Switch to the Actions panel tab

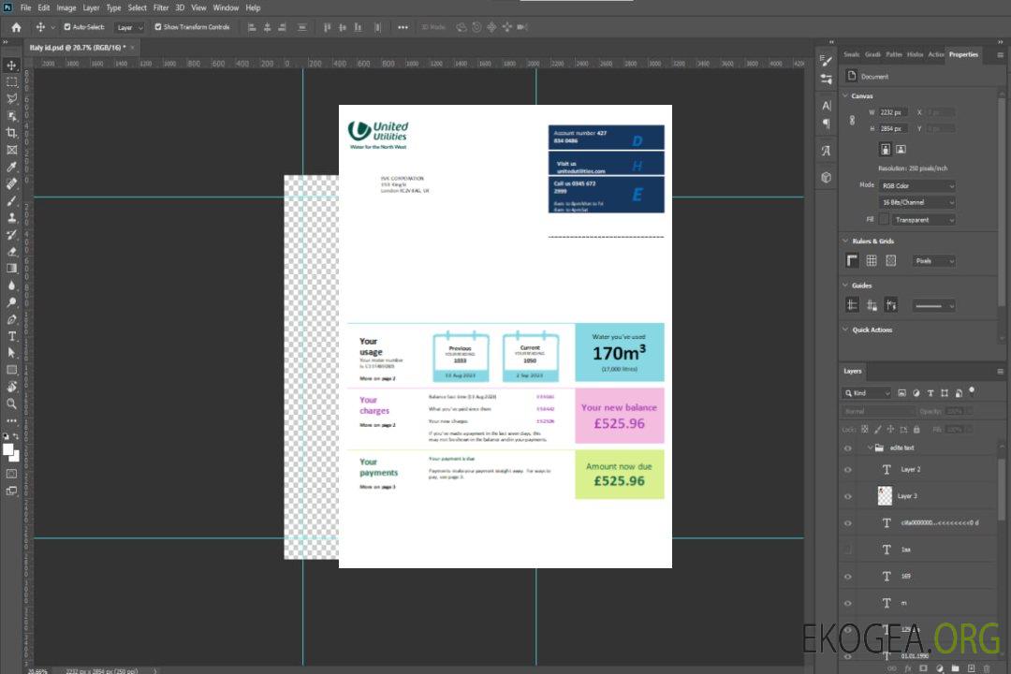tap(935, 54)
